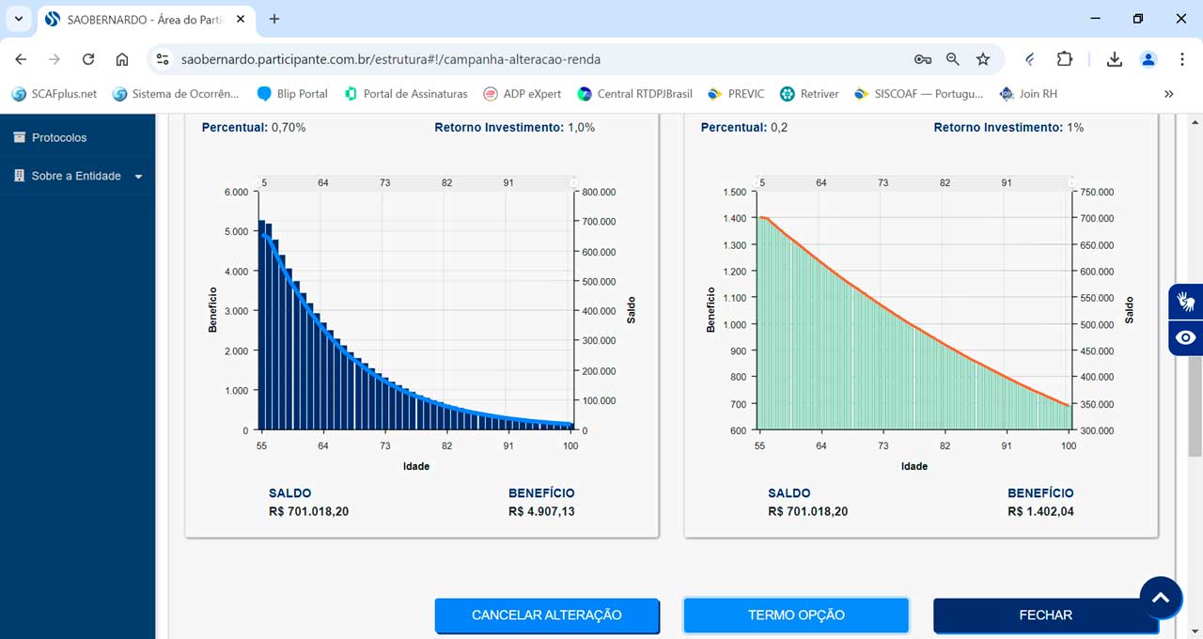This screenshot has height=639, width=1203.
Task: Open Join RH bookmark
Action: (x=1028, y=94)
